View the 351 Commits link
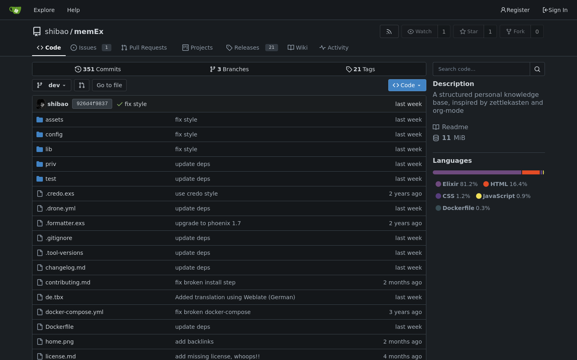This screenshot has width=577, height=360. 98,69
